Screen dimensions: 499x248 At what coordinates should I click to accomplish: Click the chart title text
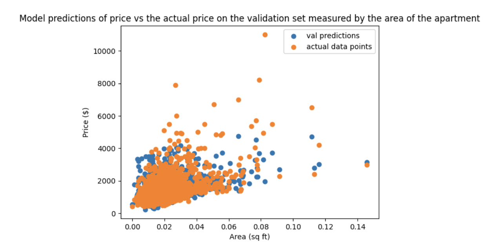[249, 18]
